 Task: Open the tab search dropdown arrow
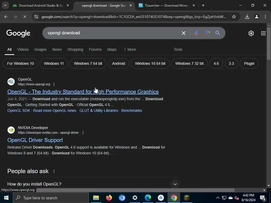(x=5, y=5)
